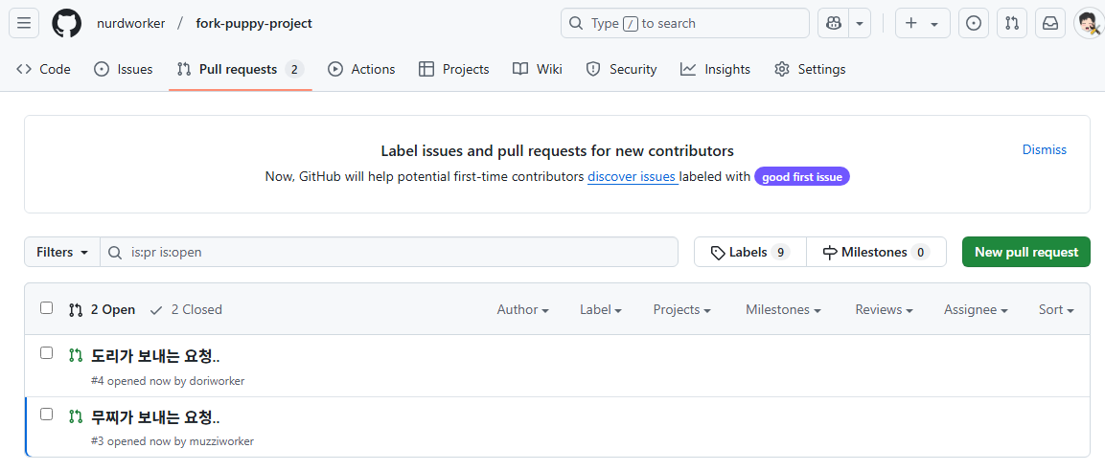Viewport: 1105px width, 471px height.
Task: Open the Actions tab
Action: coord(361,69)
